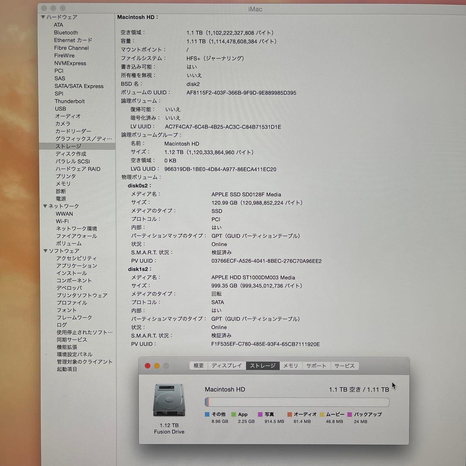The image size is (466, 466).
Task: Click the yellow ムービー legend square
Action: coord(322,414)
